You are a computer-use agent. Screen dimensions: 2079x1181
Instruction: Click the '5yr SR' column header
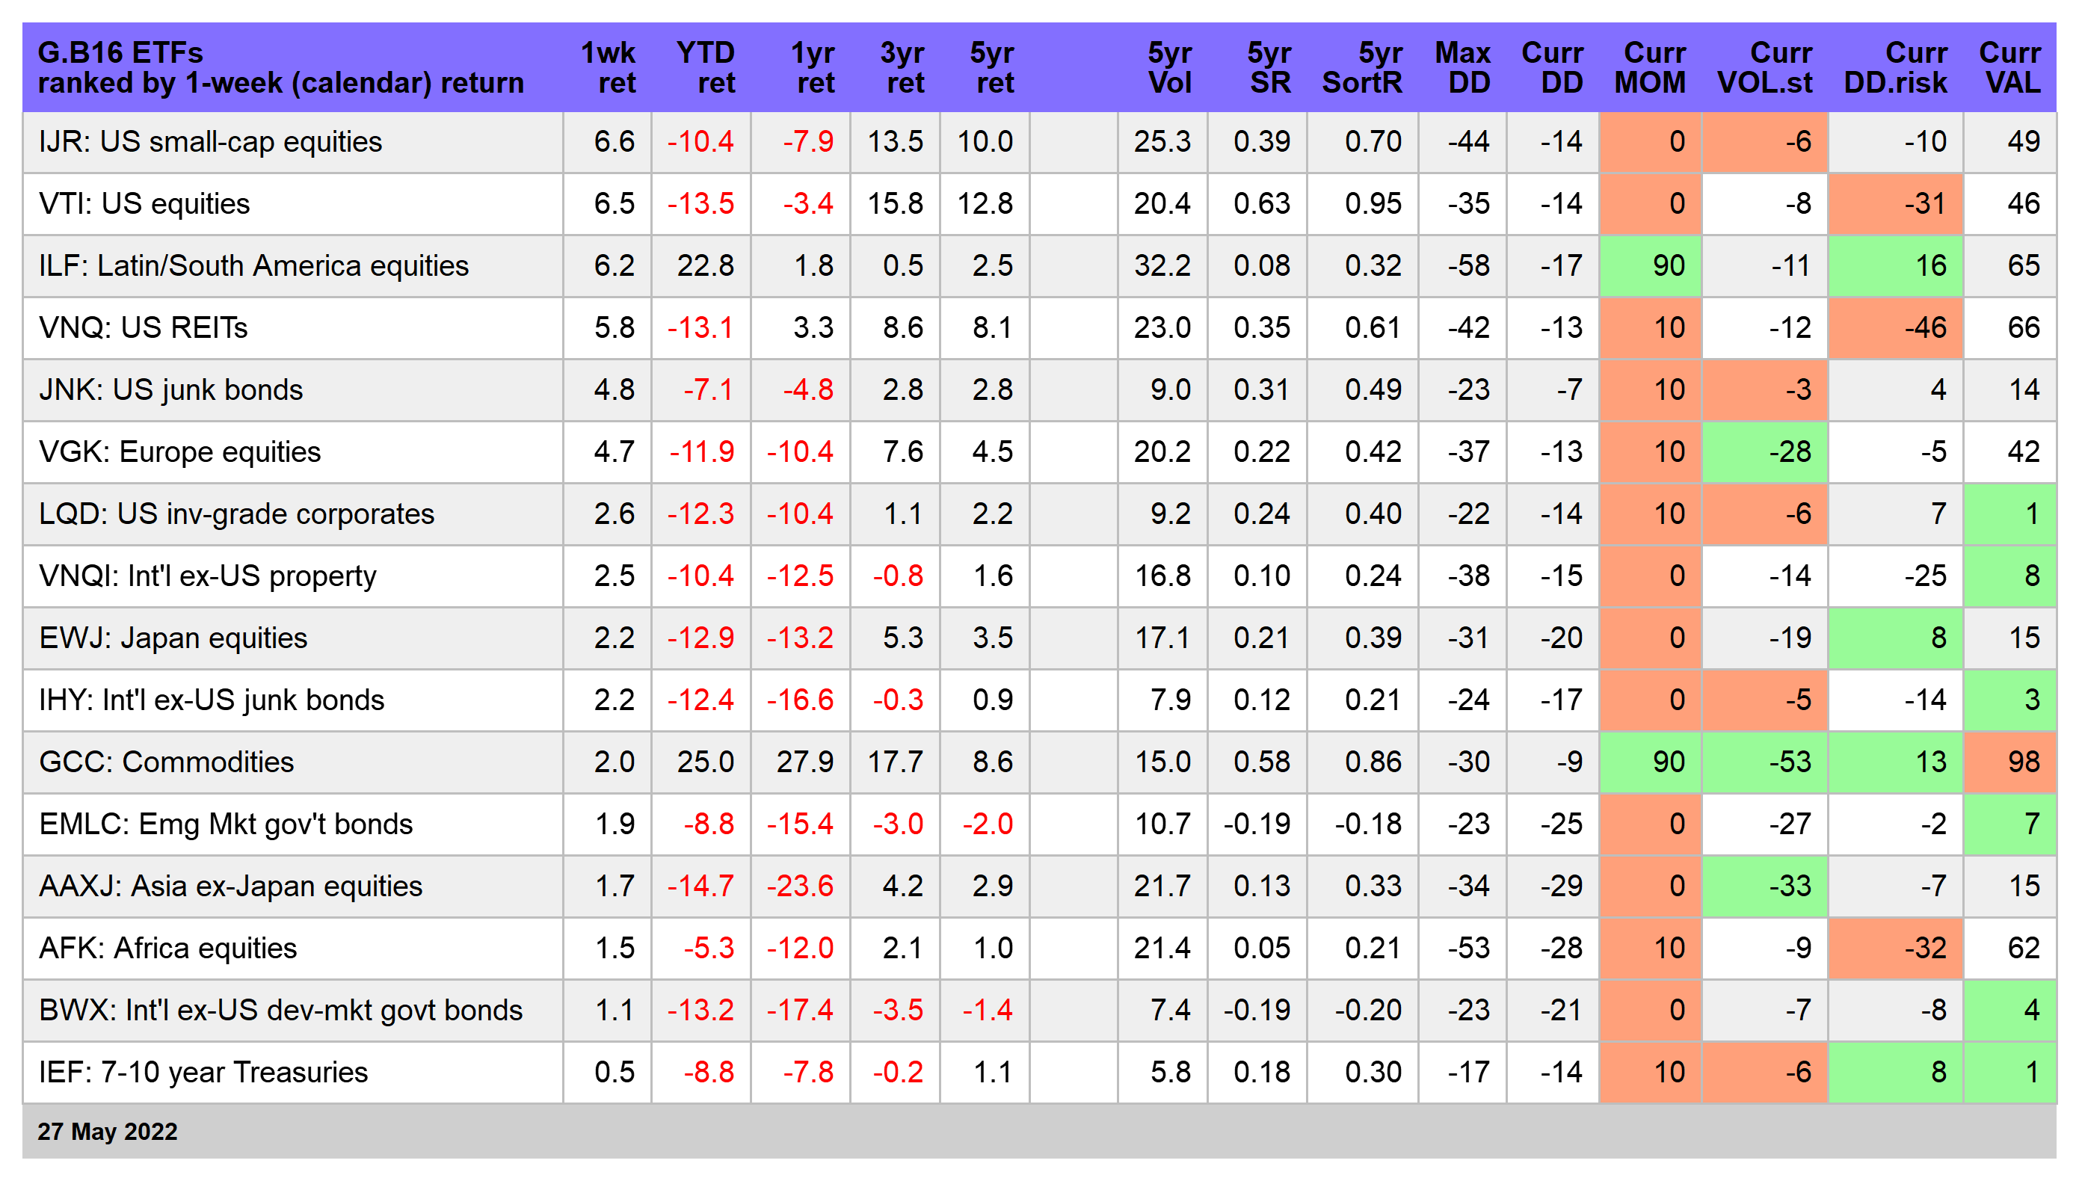coord(1269,67)
